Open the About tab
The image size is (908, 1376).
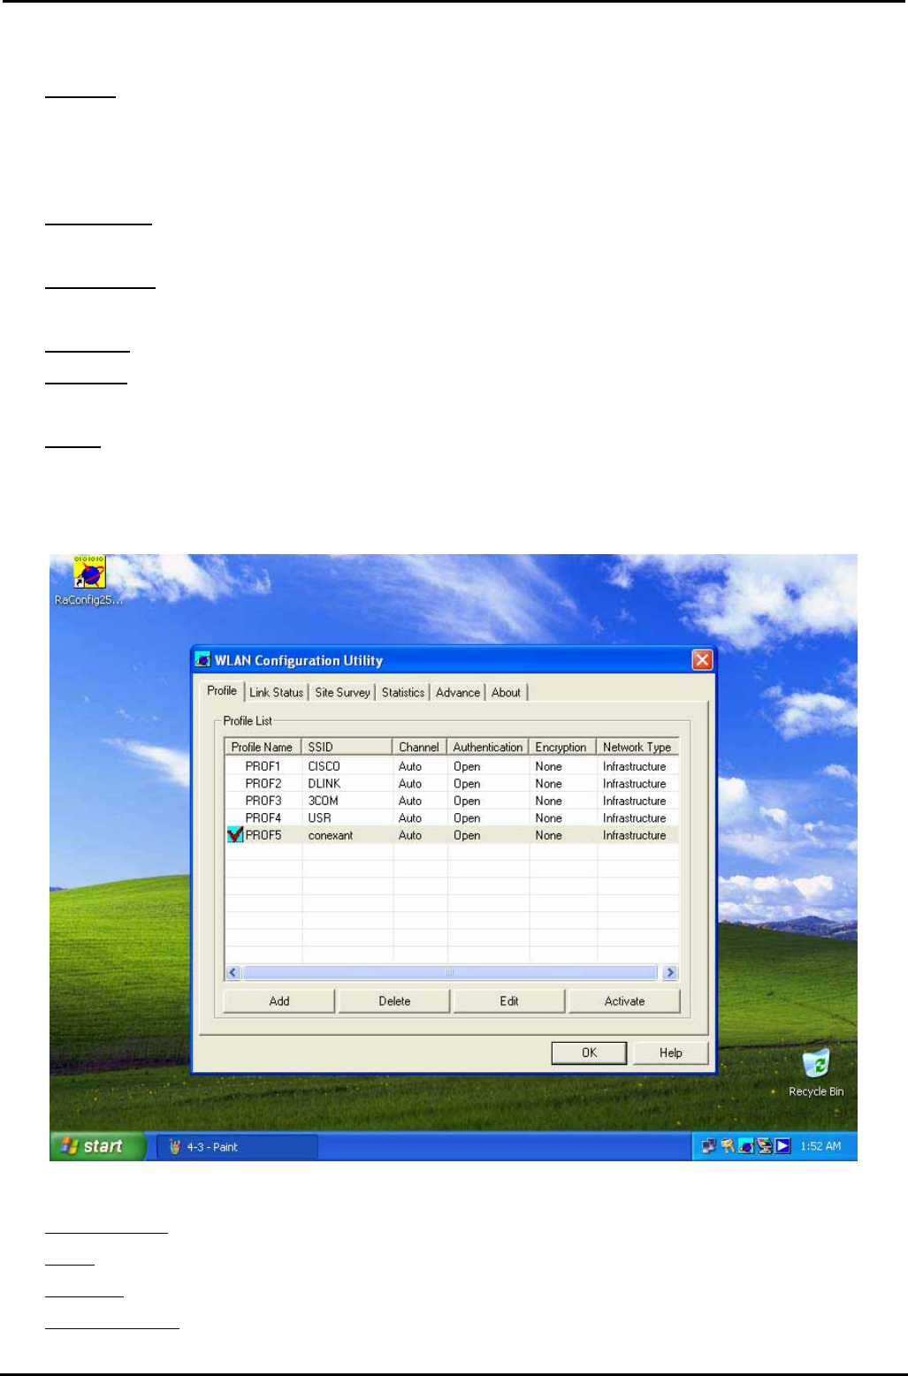[x=506, y=692]
